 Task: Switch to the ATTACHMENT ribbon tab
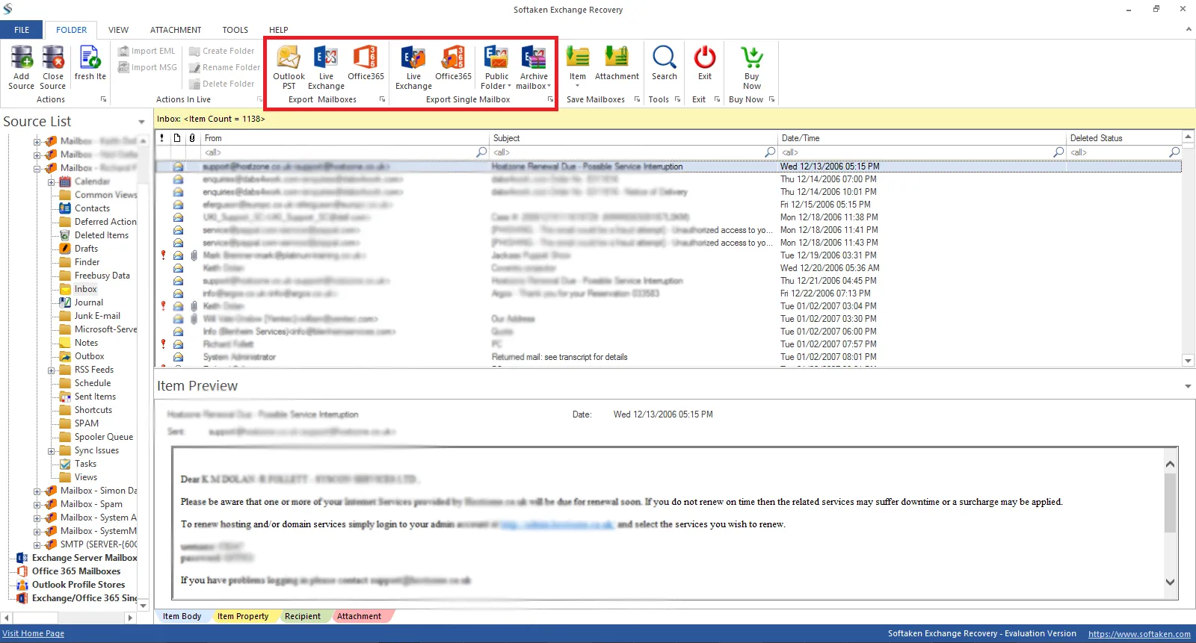click(x=176, y=30)
